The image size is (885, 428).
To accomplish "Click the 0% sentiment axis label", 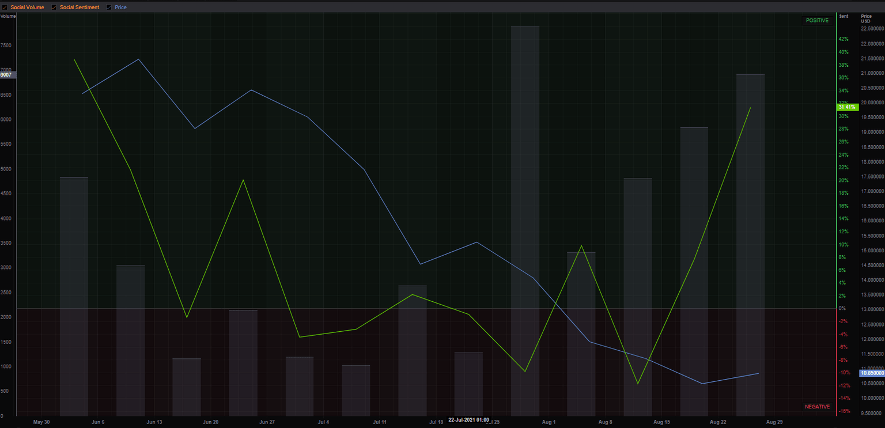I will tap(842, 309).
